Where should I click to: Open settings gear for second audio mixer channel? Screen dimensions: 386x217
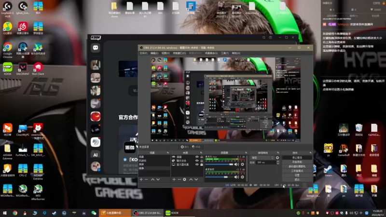coord(243,177)
